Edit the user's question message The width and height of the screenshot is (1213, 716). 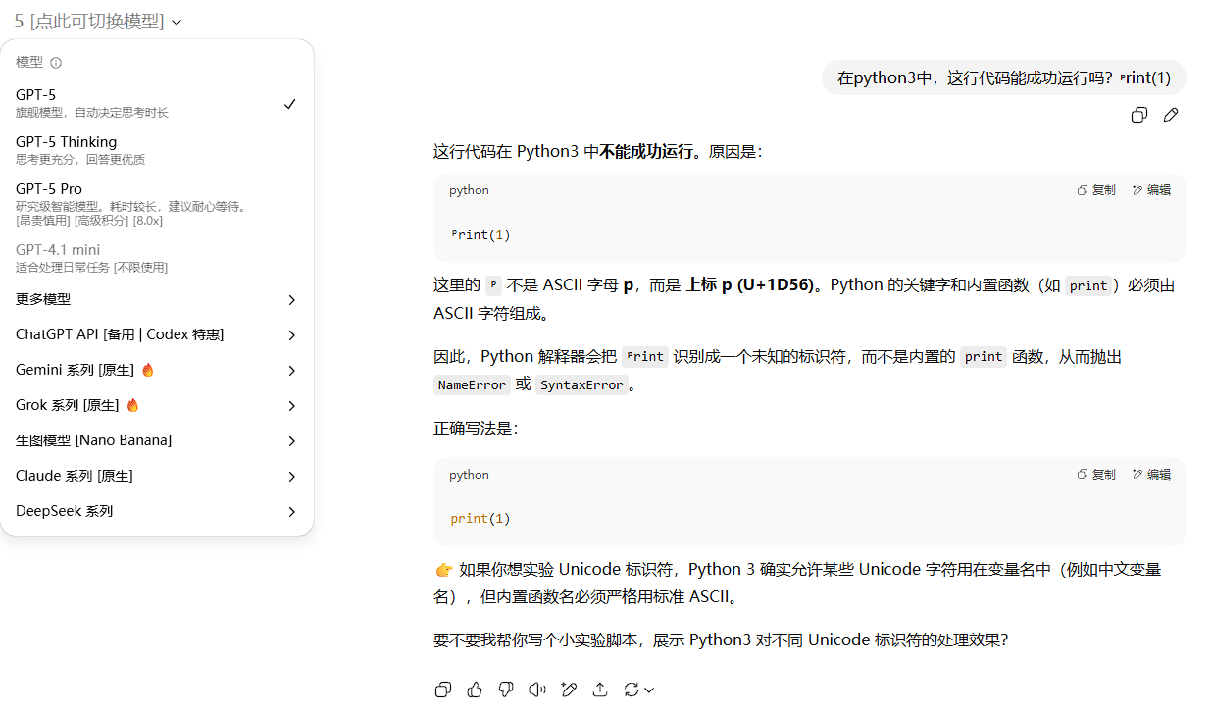click(x=1171, y=115)
